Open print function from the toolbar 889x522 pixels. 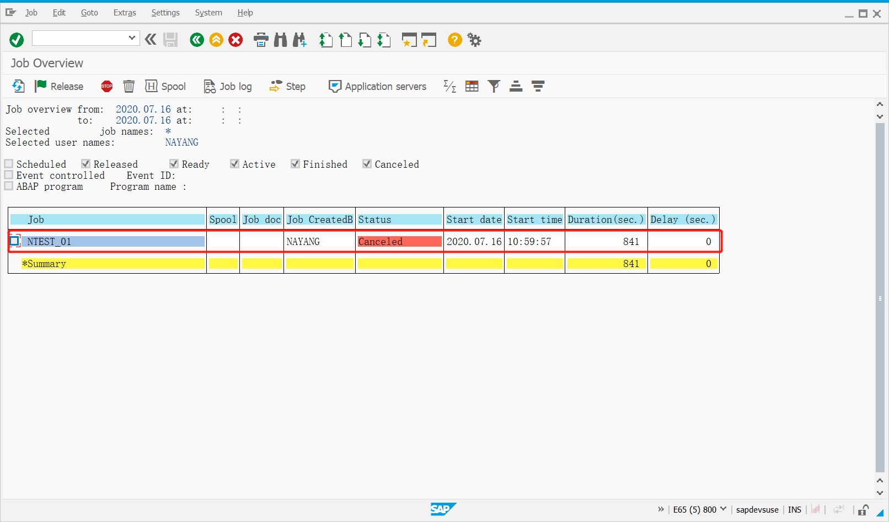pyautogui.click(x=260, y=40)
